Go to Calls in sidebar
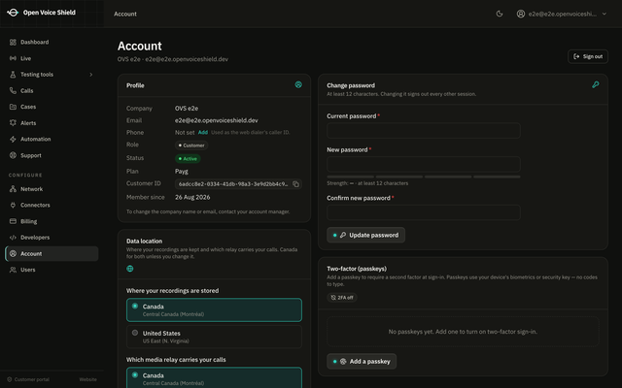622x388 pixels. point(52,90)
